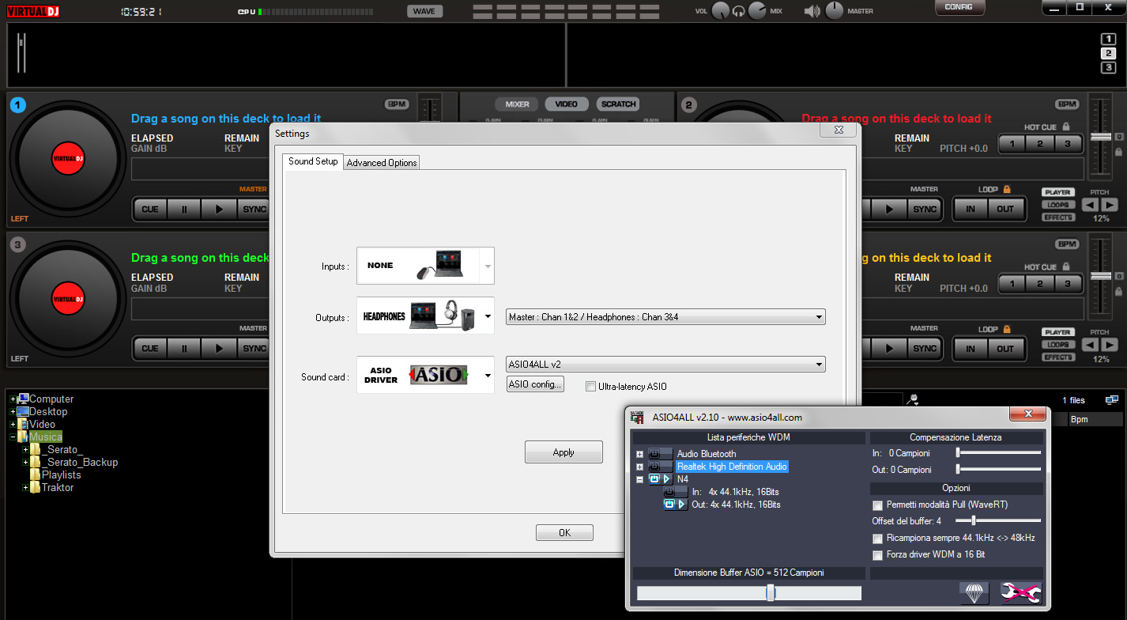The height and width of the screenshot is (620, 1127).
Task: Toggle the PLAYER view button on deck 2
Action: [x=1057, y=192]
